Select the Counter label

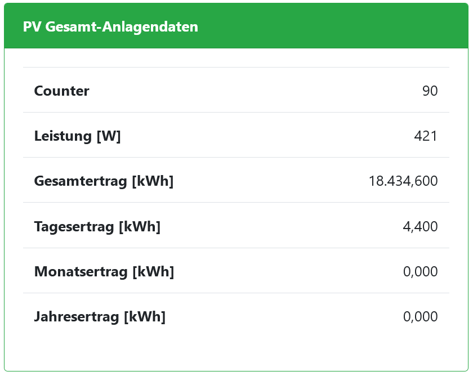tap(62, 91)
